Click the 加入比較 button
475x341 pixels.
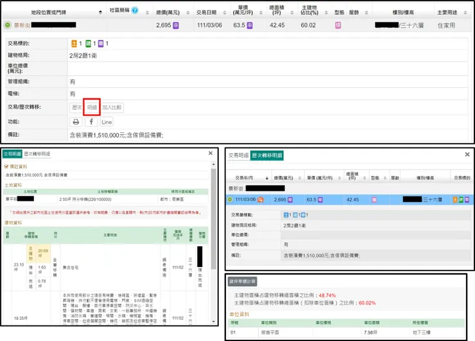112,107
